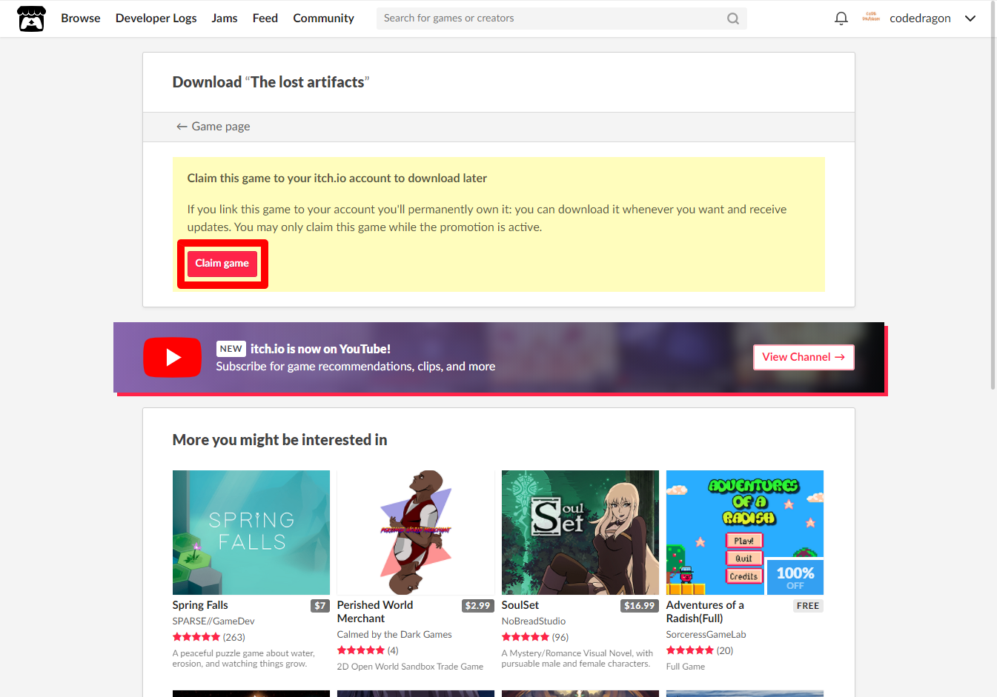The height and width of the screenshot is (697, 997).
Task: Open the Spring Falls thumbnail
Action: 251,533
